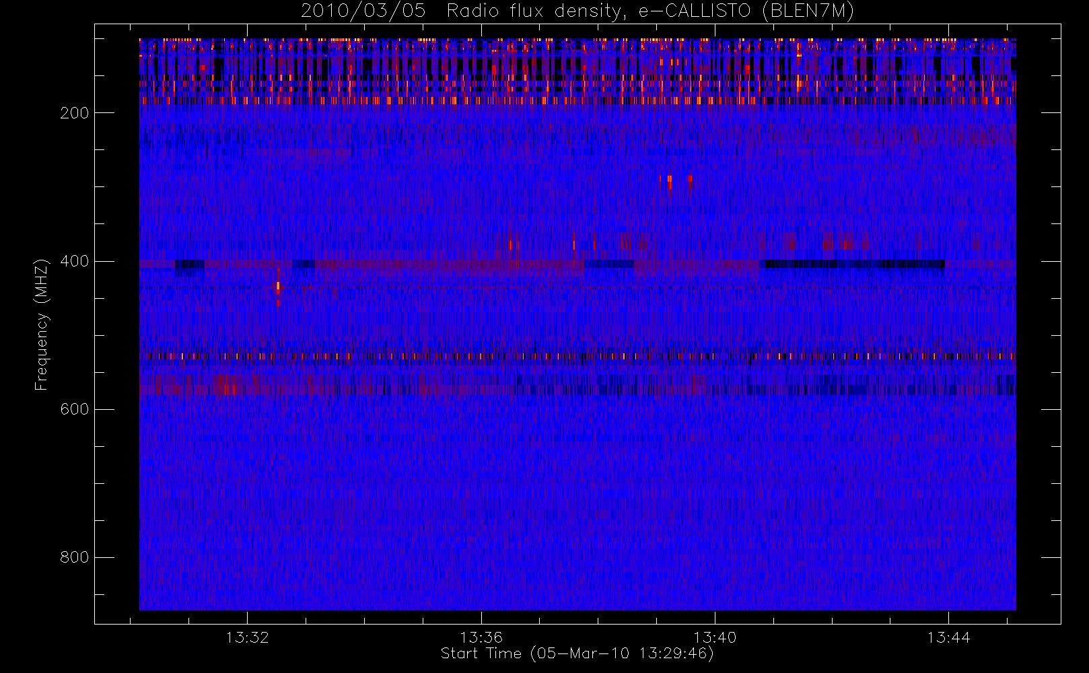The height and width of the screenshot is (673, 1089).
Task: Click the dark blue band at 400 MHz after 13:41
Action: (852, 264)
